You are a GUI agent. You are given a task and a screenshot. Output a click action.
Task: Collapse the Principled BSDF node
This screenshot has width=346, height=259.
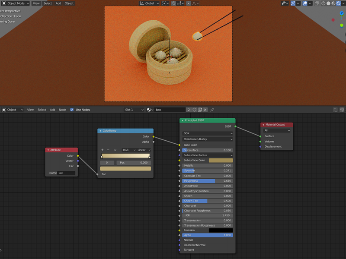[x=183, y=120]
